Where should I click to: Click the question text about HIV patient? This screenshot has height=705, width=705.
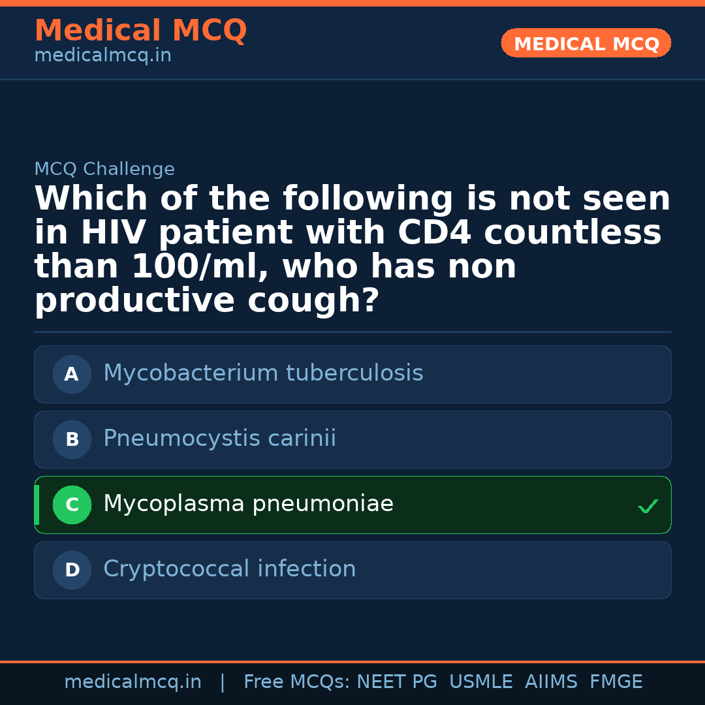pyautogui.click(x=352, y=250)
